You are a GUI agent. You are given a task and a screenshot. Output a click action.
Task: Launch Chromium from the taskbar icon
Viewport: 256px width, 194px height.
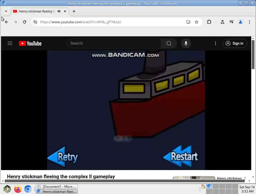[x=28, y=189]
